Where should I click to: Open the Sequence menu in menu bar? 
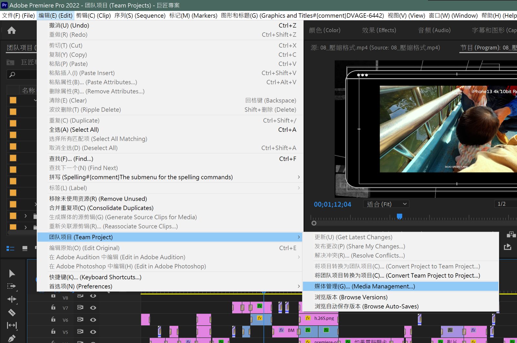pyautogui.click(x=140, y=16)
